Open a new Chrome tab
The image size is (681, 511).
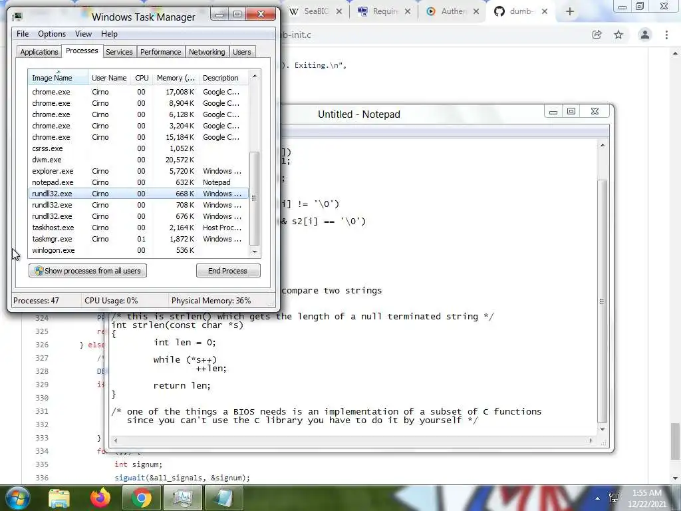[x=570, y=12]
